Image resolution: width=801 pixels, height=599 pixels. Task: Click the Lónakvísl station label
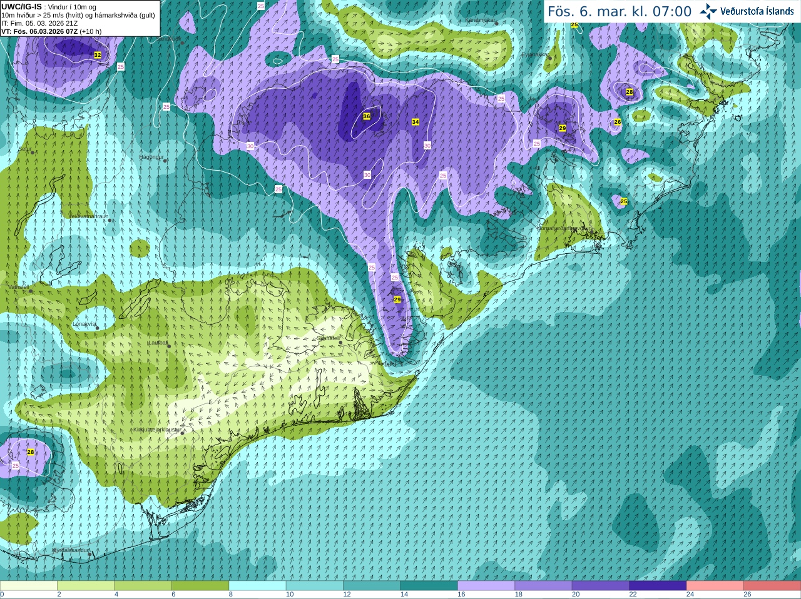point(84,324)
